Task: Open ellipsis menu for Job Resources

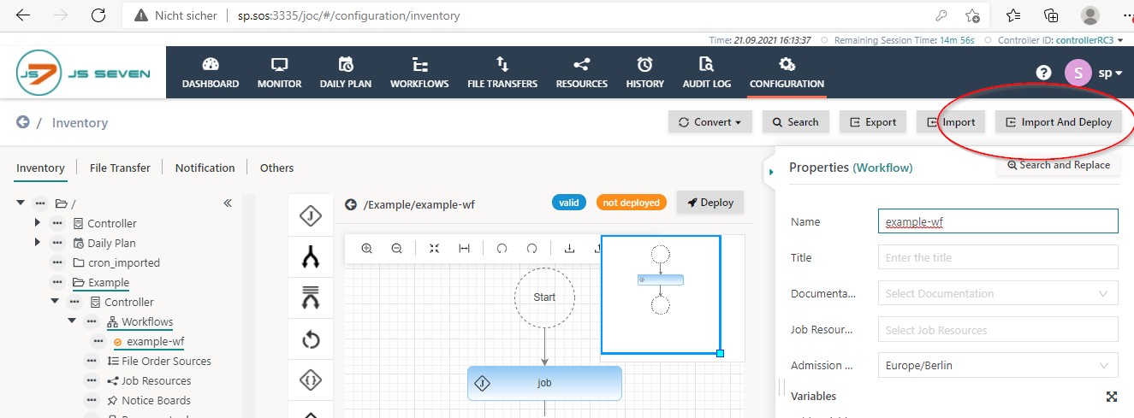Action: pyautogui.click(x=91, y=381)
